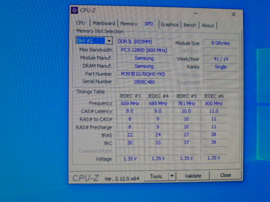Click tRAS value 28

213,134
